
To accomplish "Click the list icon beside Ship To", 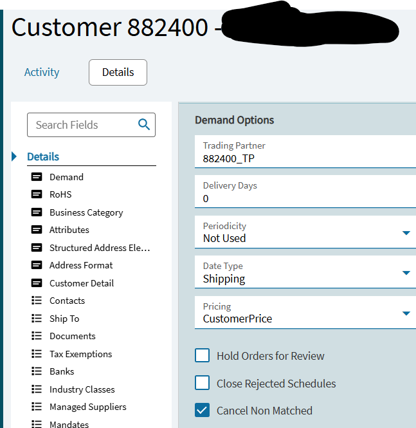I will 37,319.
